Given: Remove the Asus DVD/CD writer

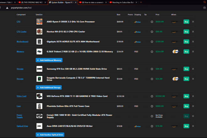Looking at the screenshot, I should [x=193, y=126].
